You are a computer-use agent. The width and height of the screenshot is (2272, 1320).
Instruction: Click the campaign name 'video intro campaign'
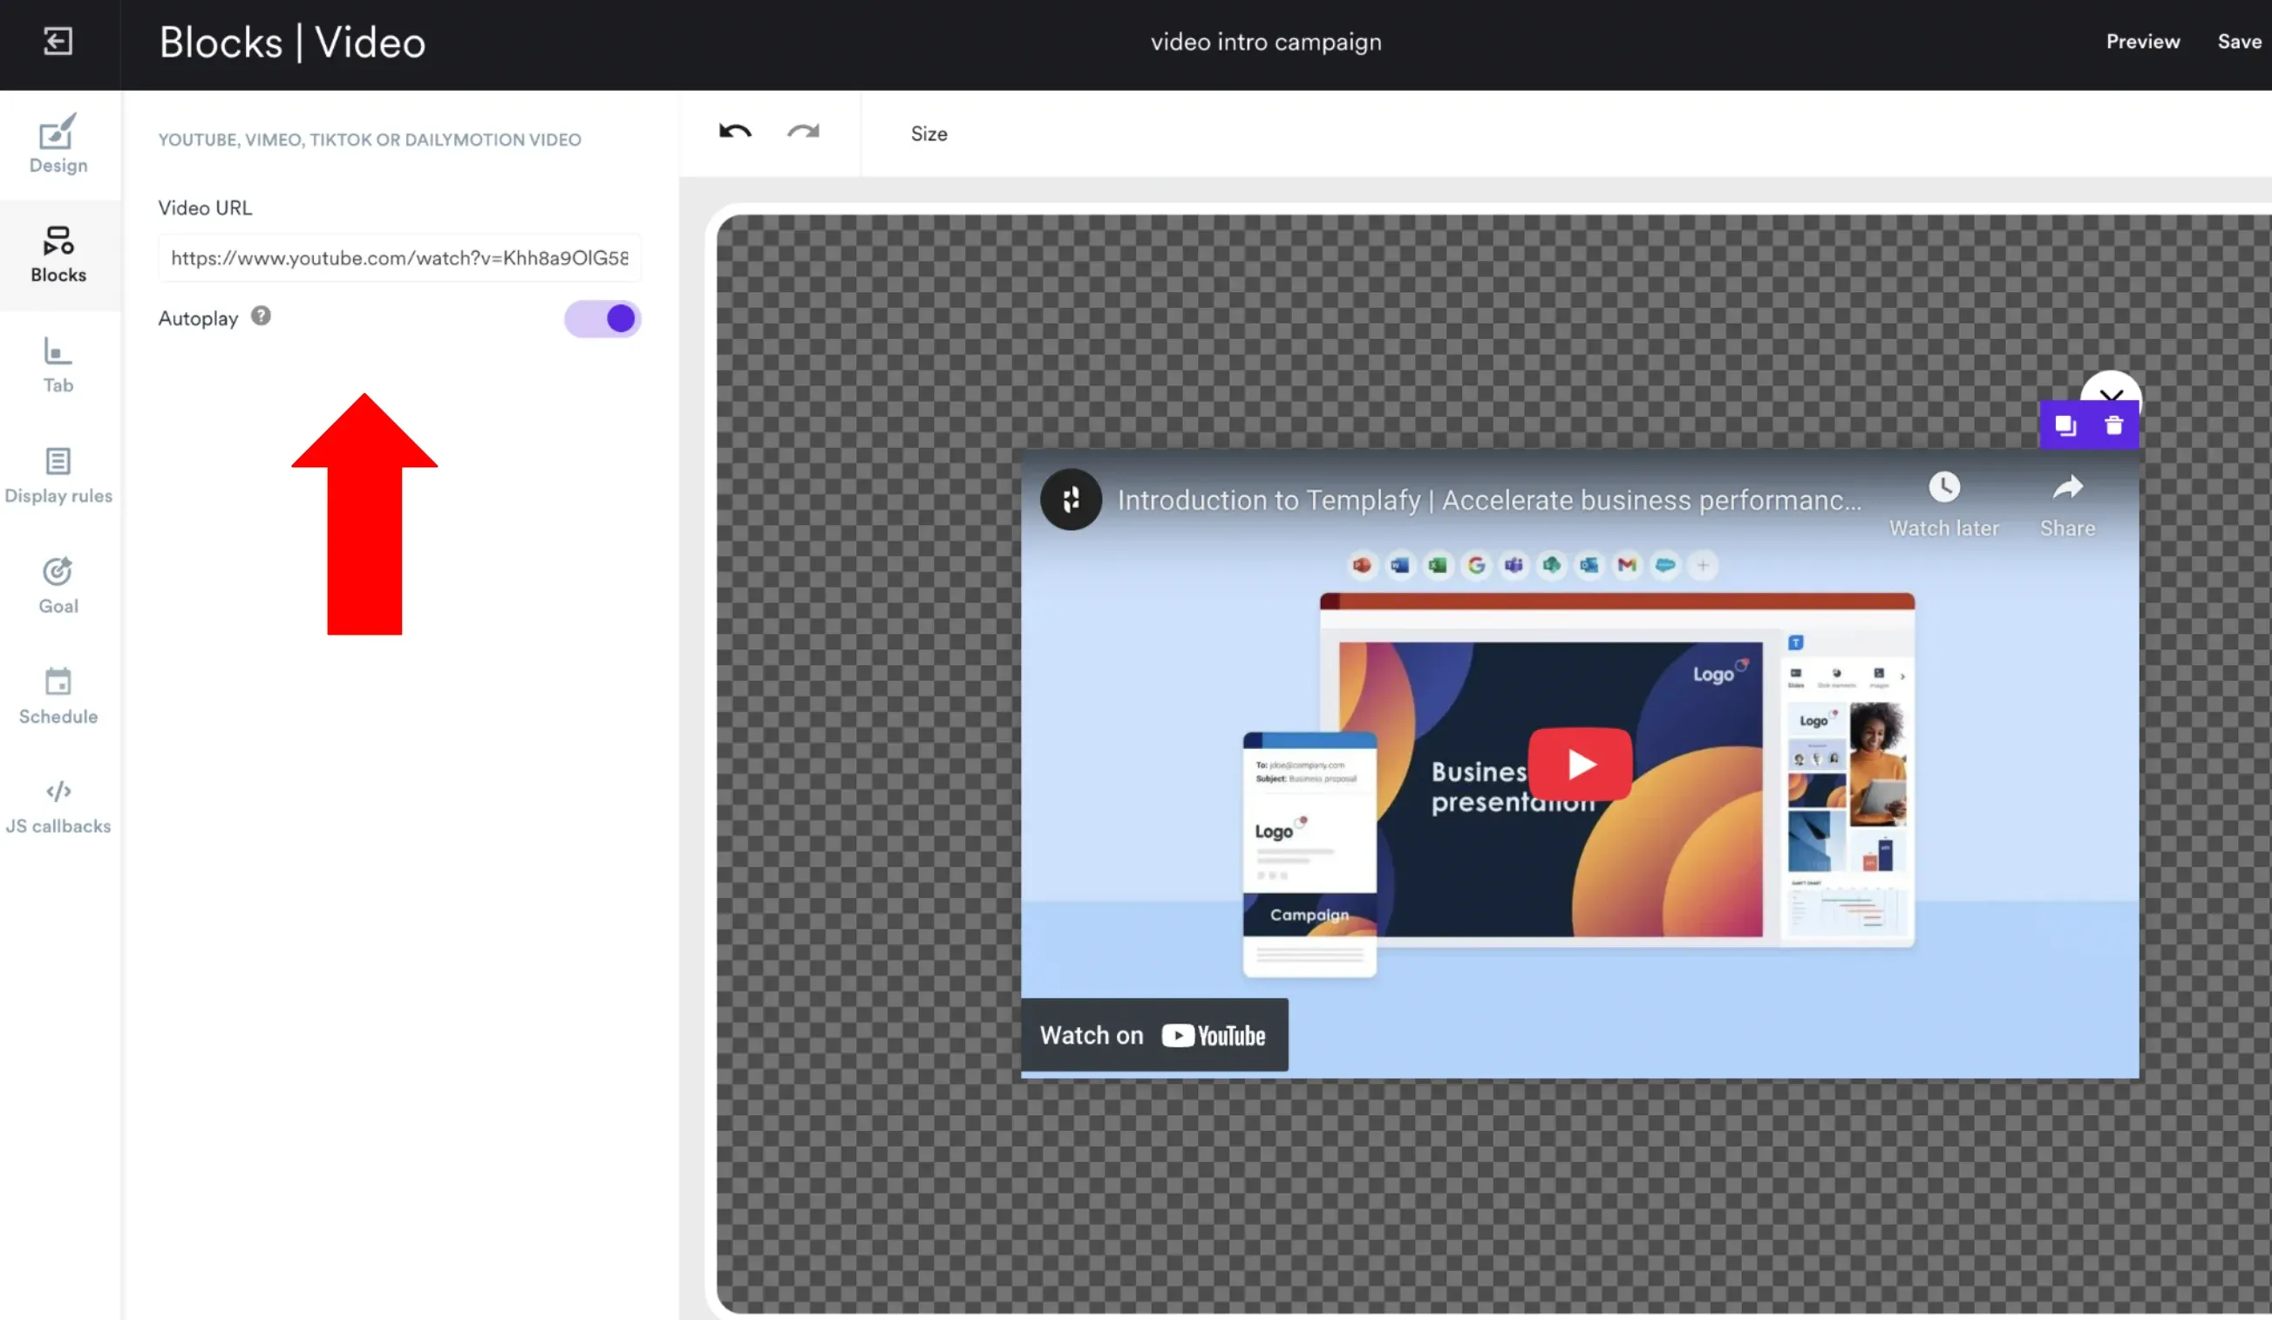pyautogui.click(x=1266, y=43)
